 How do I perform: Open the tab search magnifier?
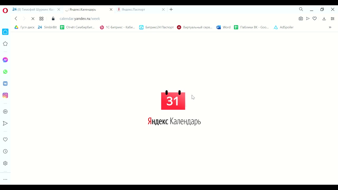pos(301,9)
